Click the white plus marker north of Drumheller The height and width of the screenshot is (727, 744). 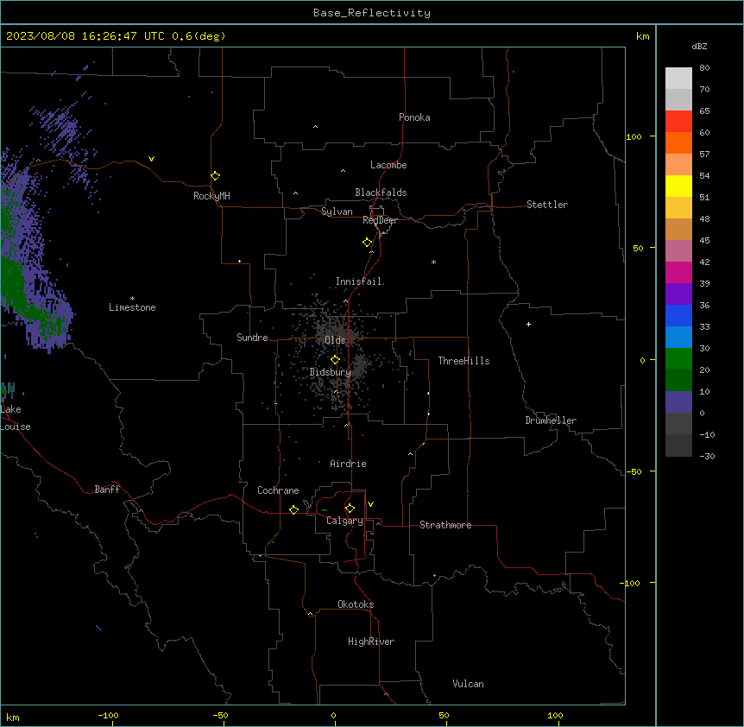(x=528, y=324)
